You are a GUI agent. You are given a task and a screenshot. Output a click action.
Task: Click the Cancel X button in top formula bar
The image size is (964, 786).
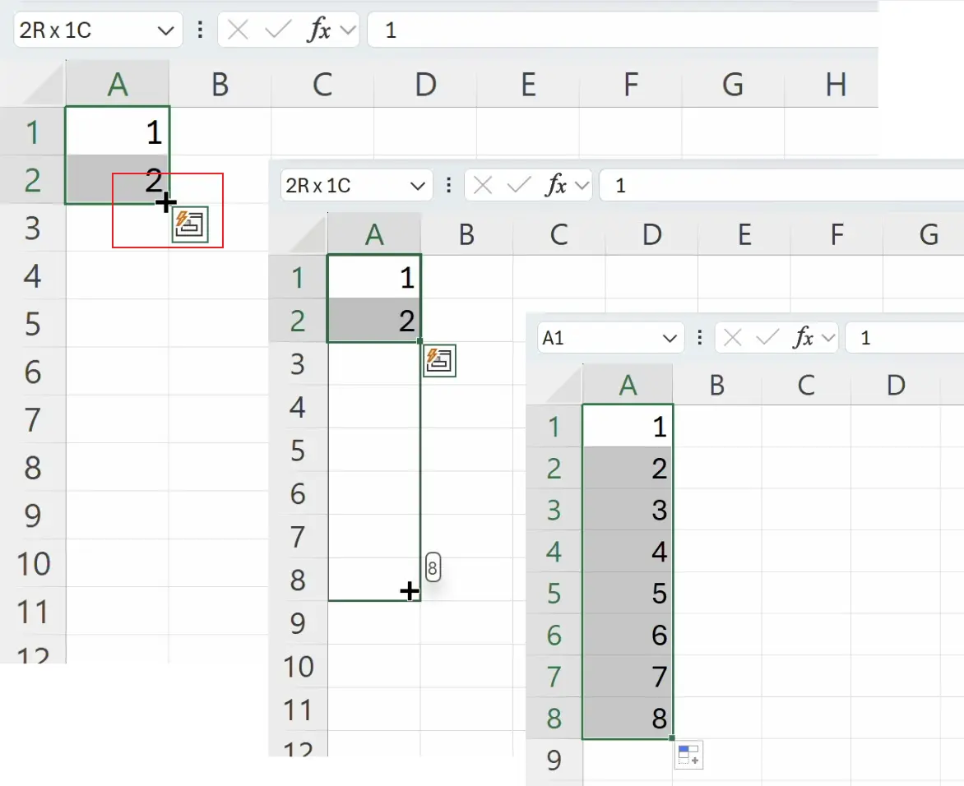(x=236, y=30)
